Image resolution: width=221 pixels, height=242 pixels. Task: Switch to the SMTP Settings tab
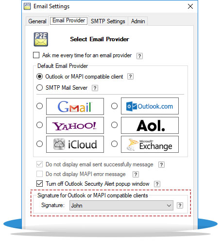coord(108,21)
